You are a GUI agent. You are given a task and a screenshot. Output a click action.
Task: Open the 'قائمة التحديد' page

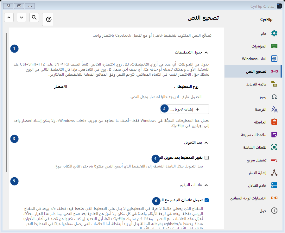253,84
